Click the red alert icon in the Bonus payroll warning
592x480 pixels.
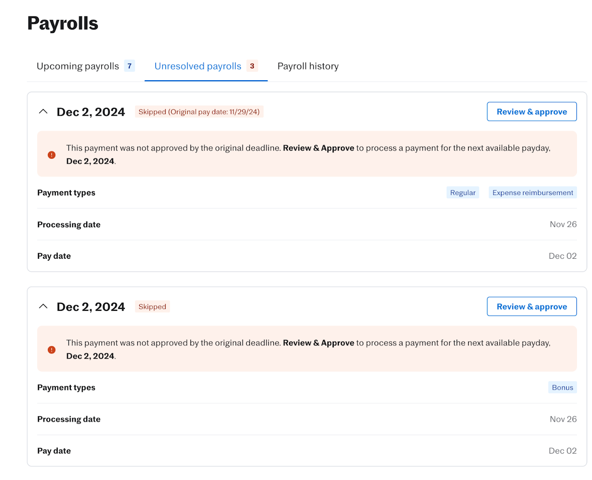52,350
